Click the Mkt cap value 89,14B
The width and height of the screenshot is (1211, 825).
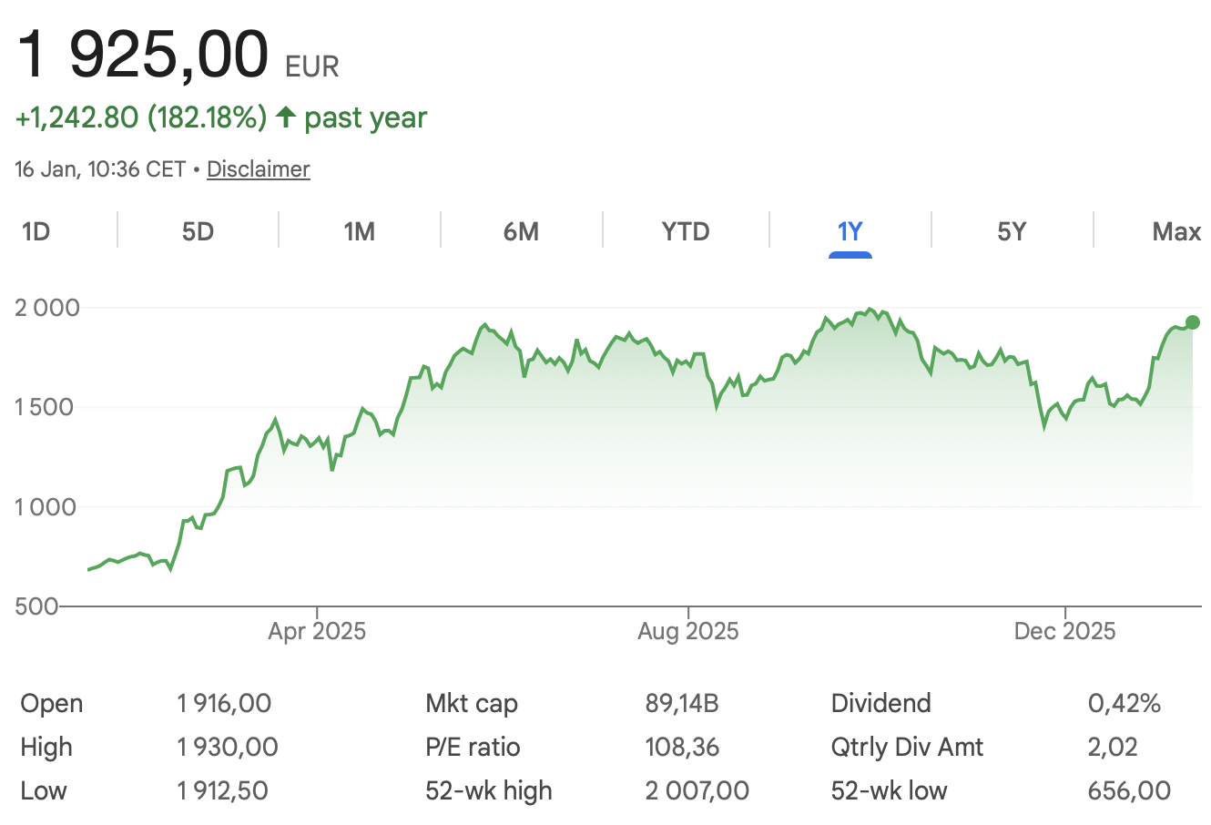pos(681,703)
